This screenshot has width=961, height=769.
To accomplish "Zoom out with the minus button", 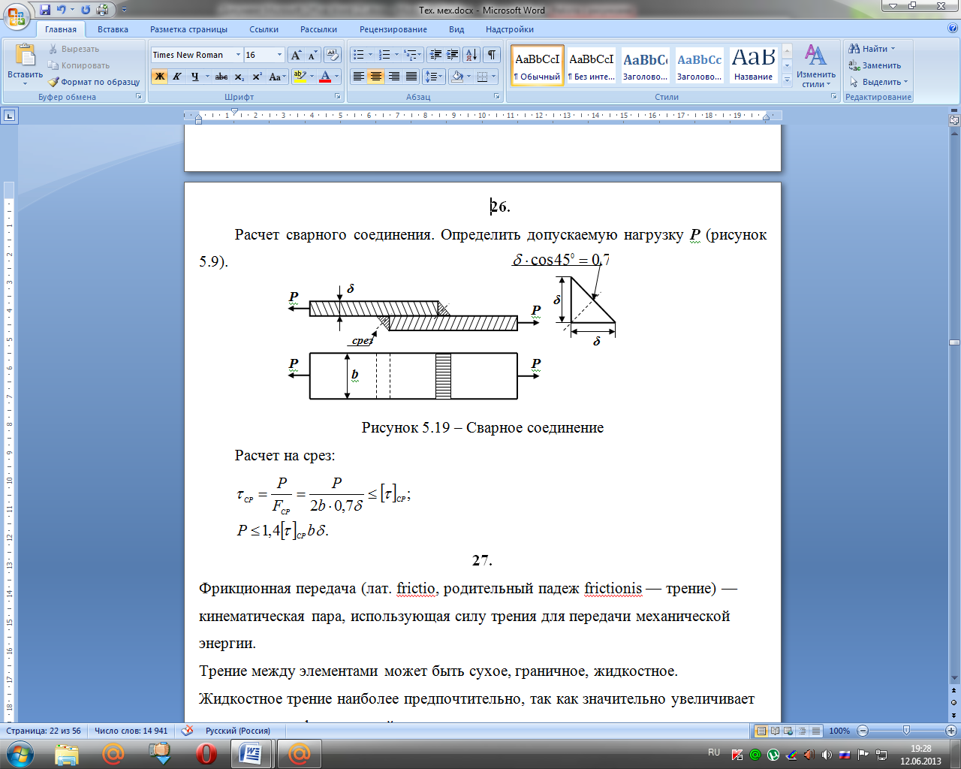I will 863,731.
